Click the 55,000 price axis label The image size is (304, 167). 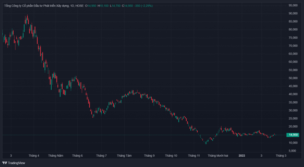(293, 70)
